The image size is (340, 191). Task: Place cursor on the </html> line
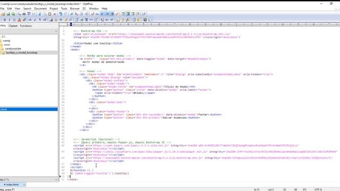click(72, 179)
